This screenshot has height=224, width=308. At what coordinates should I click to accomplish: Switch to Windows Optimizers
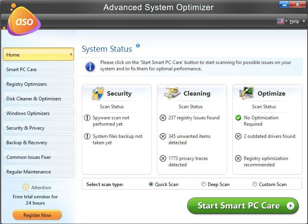38,113
